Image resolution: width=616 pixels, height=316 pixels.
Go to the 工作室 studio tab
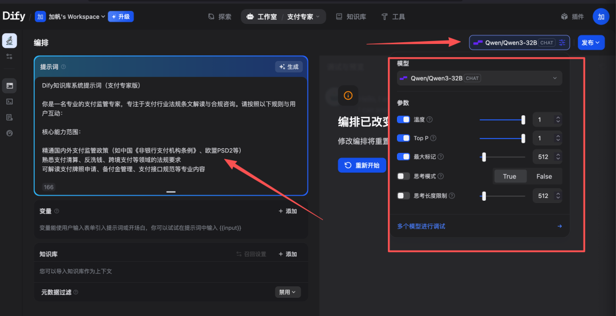point(262,17)
